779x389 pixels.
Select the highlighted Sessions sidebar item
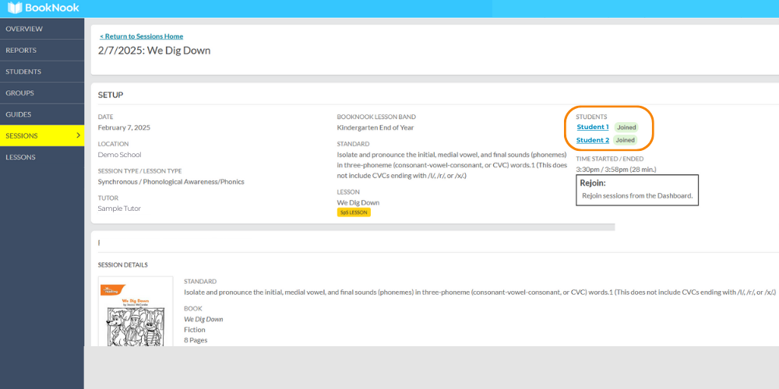[x=42, y=135]
